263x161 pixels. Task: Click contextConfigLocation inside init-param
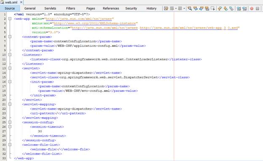point(83,86)
